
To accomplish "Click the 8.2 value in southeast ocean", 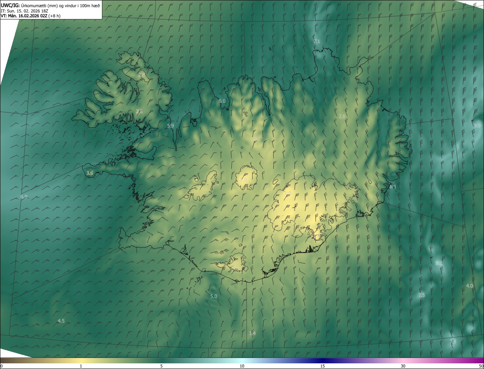I will tap(439, 263).
